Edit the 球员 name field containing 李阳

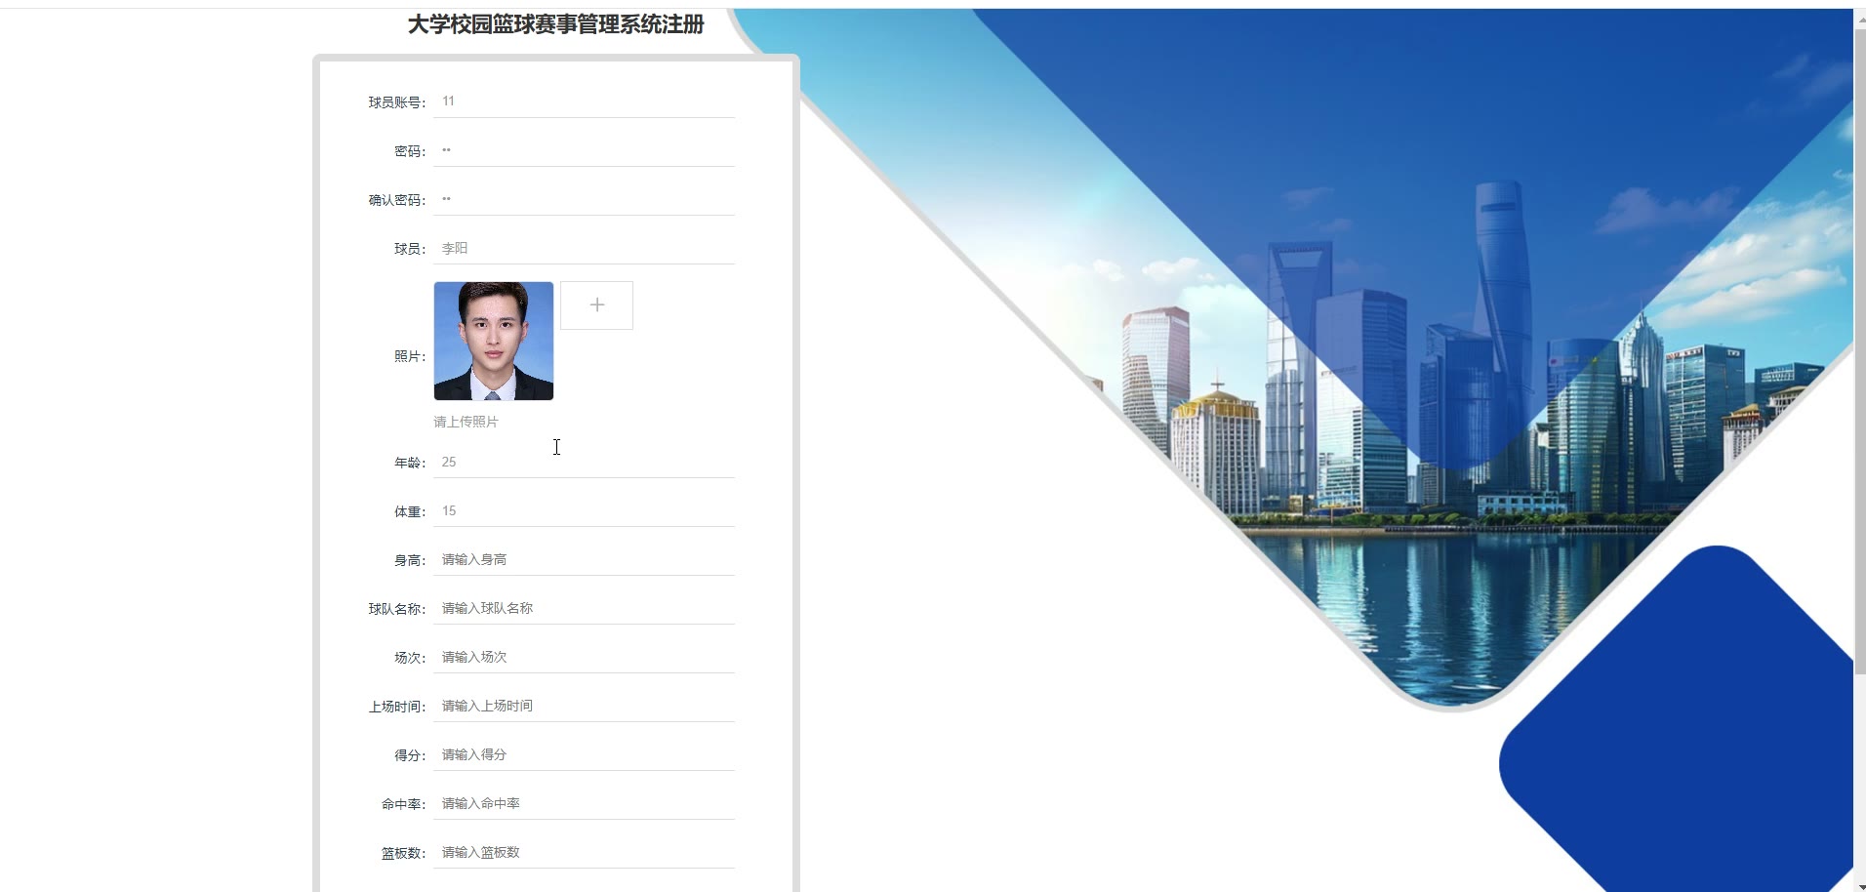(x=584, y=248)
